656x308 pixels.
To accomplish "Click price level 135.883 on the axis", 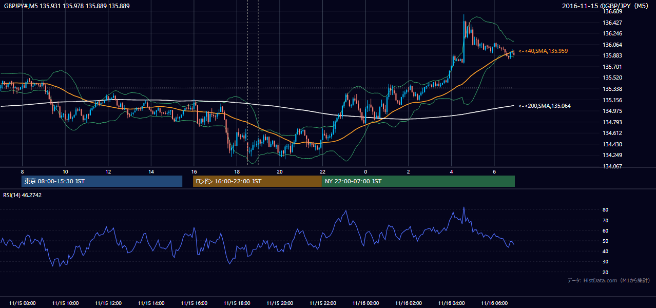I will (x=613, y=55).
